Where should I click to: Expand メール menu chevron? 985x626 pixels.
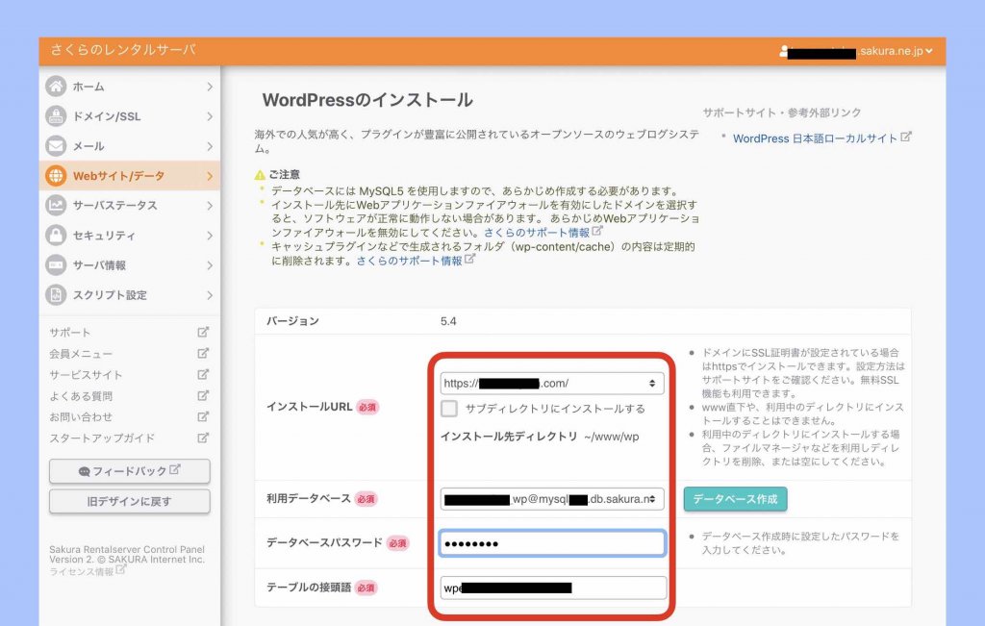210,145
